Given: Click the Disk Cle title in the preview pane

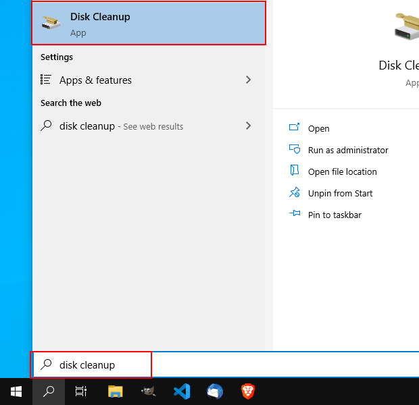Looking at the screenshot, I should coord(399,65).
